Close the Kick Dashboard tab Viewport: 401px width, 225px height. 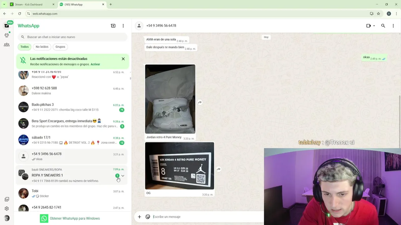pos(53,4)
